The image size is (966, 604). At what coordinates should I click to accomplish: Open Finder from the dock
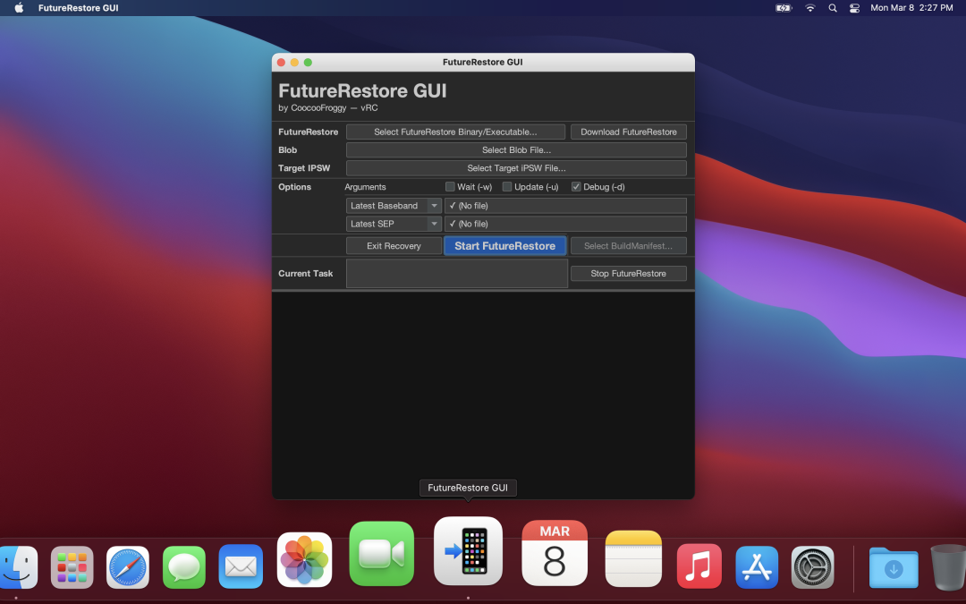coord(18,567)
